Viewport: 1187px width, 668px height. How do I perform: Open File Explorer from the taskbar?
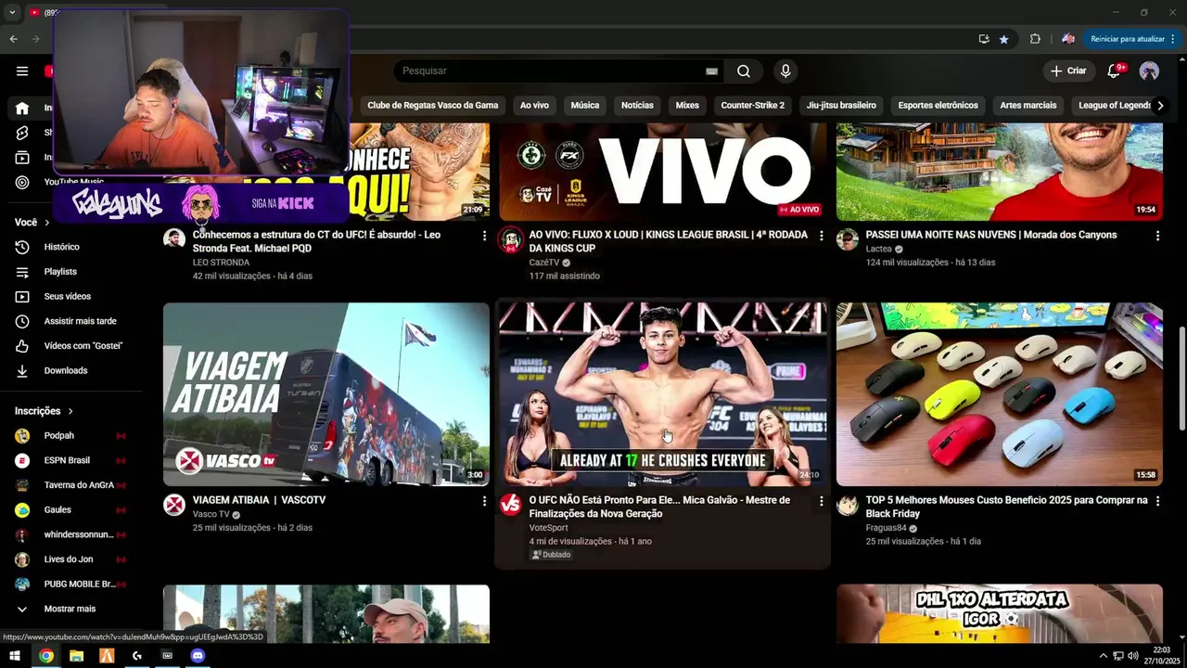76,656
